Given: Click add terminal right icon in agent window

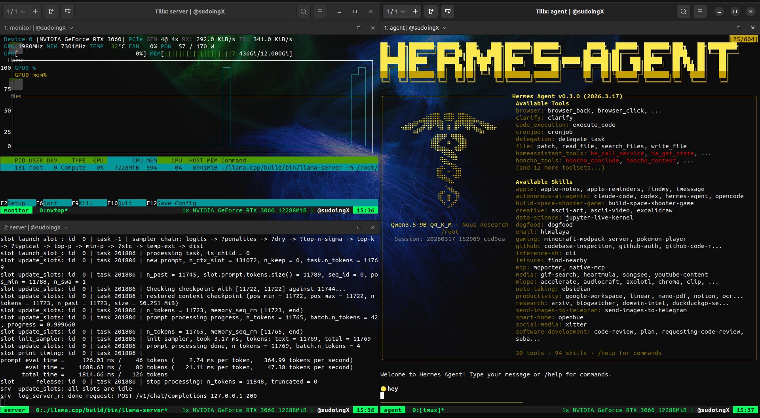Looking at the screenshot, I should tap(431, 11).
